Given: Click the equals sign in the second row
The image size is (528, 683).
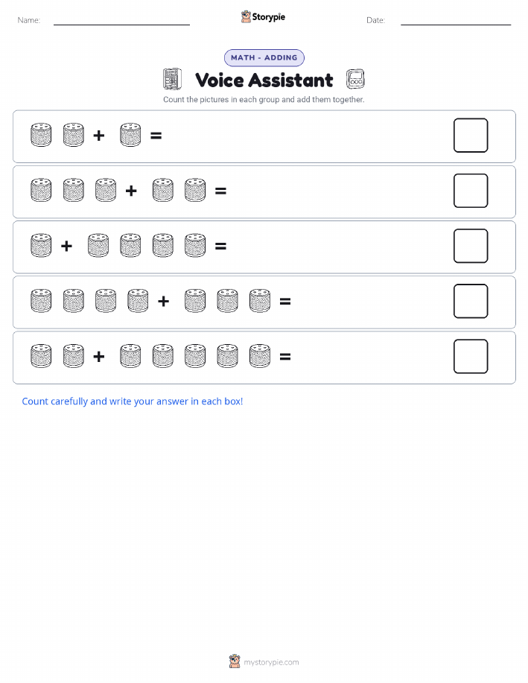Looking at the screenshot, I should [221, 191].
